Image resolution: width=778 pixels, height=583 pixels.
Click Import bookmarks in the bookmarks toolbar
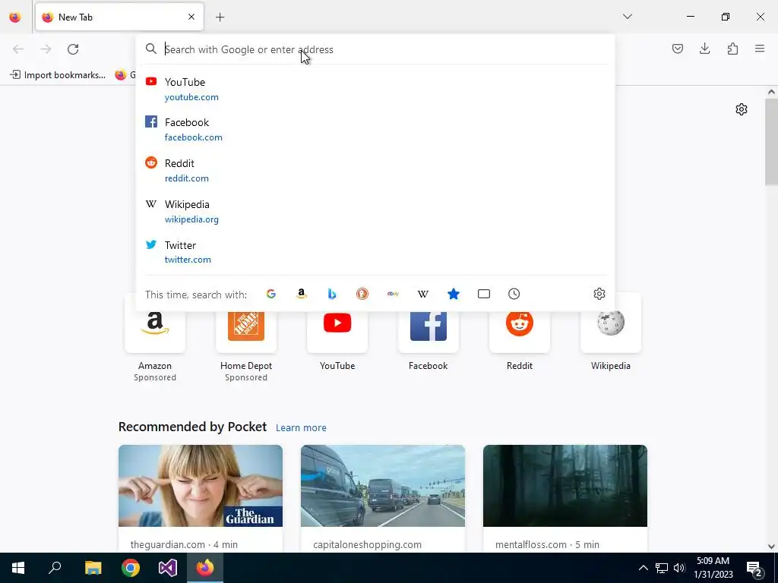[58, 75]
